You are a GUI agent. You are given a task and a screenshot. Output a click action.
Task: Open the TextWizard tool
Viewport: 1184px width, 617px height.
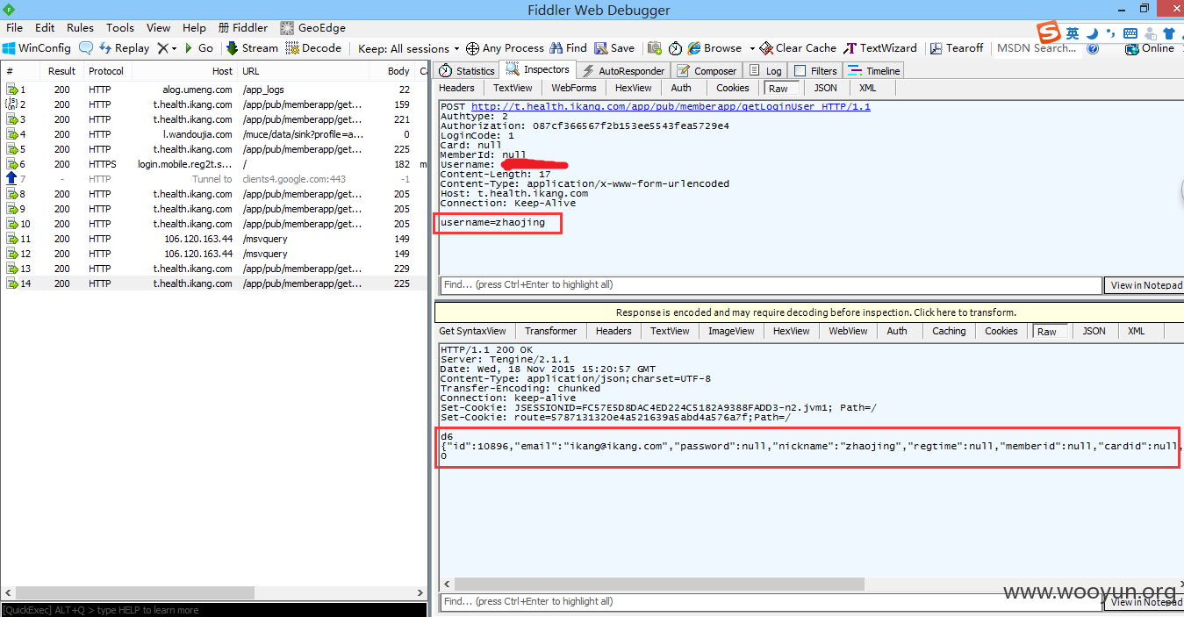point(880,48)
